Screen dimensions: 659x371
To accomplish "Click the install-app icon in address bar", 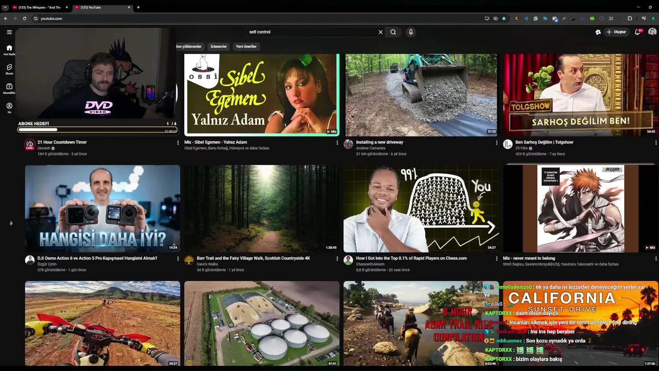I will click(487, 19).
